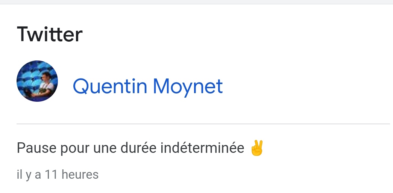Click the horizontal divider under the profile

coord(203,124)
